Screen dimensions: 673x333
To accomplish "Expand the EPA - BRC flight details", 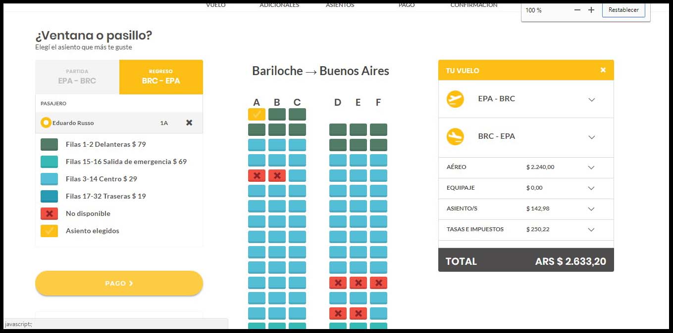I will tap(591, 99).
